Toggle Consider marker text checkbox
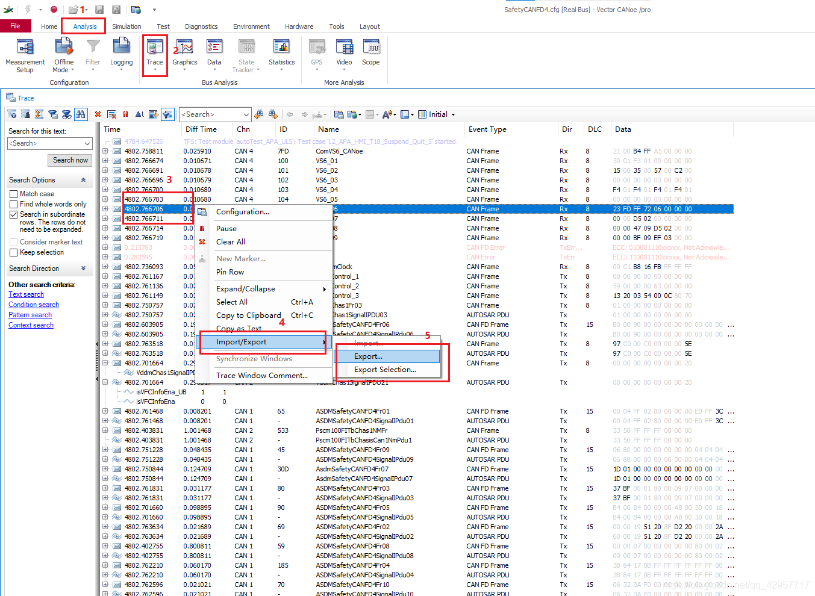The image size is (815, 596). pos(13,242)
